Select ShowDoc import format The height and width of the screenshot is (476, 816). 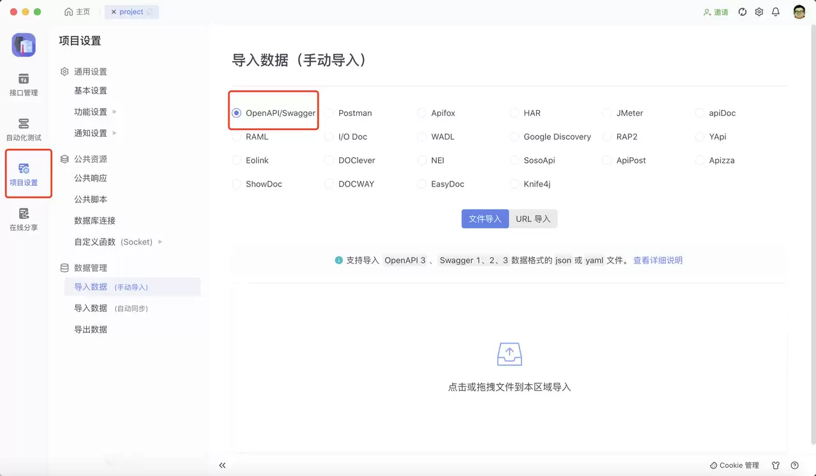[257, 184]
